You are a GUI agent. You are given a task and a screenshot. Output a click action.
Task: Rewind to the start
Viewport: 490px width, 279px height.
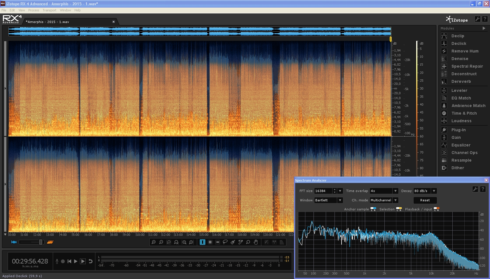pyautogui.click(x=69, y=261)
